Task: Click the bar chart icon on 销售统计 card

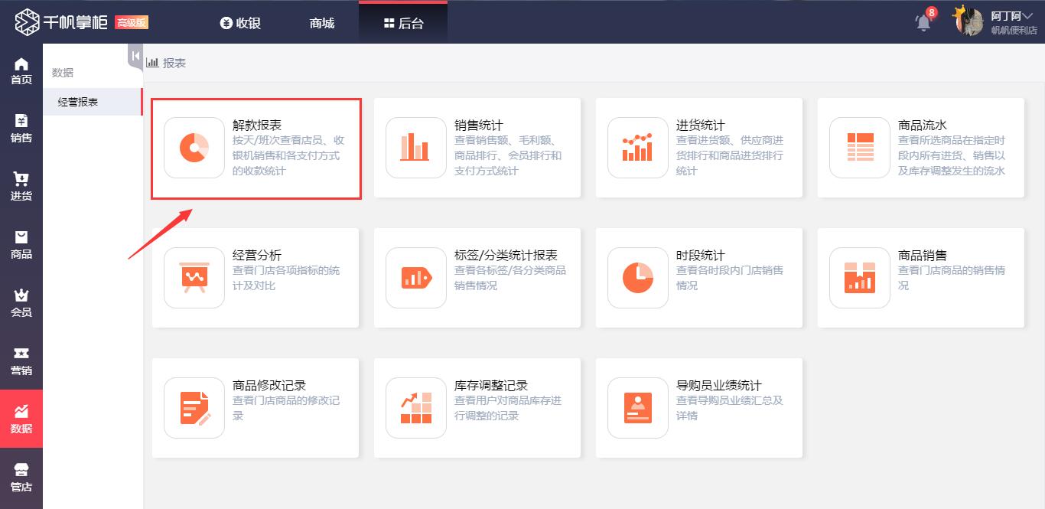Action: coord(415,148)
